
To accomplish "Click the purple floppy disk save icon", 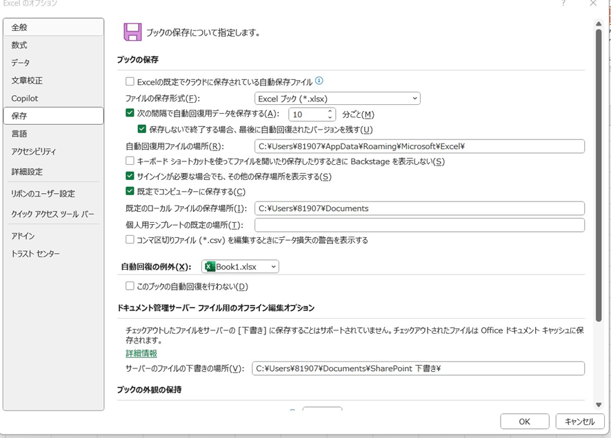I will click(x=132, y=32).
